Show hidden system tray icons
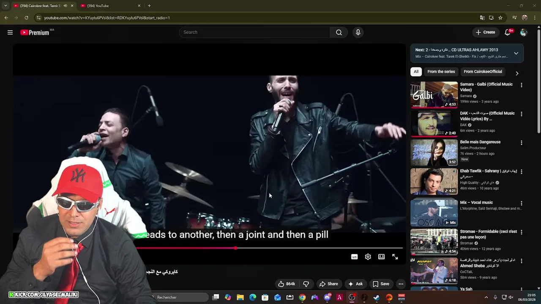Screen dimensions: 541x304 pos(486,297)
